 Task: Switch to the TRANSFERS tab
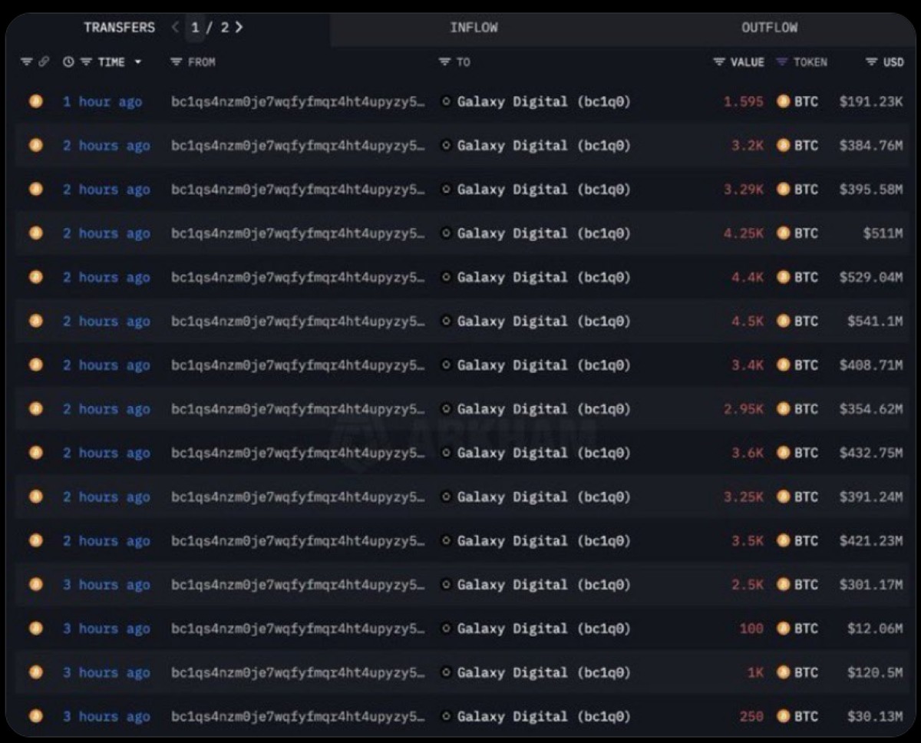[x=119, y=28]
